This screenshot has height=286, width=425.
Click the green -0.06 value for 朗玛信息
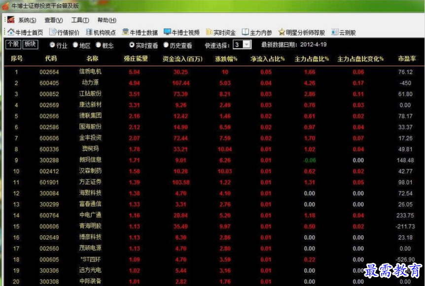tap(309, 160)
